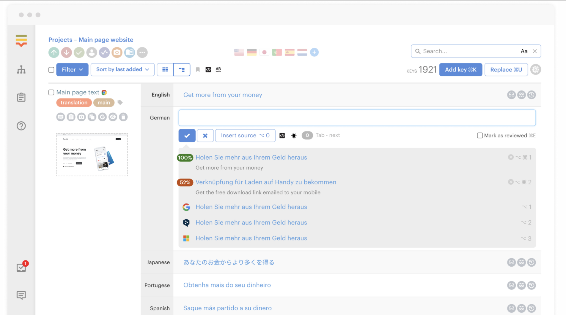
Task: Click the upload arrow icon in project toolbar
Action: [x=54, y=52]
